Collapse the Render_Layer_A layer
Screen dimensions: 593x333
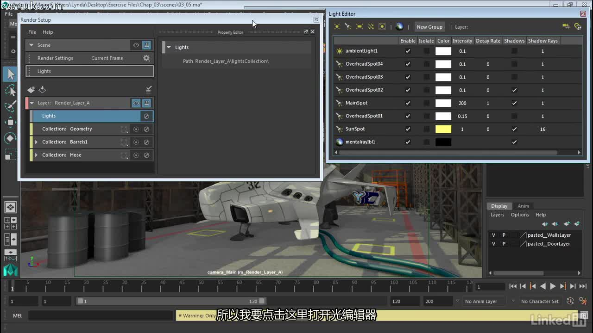pyautogui.click(x=32, y=103)
